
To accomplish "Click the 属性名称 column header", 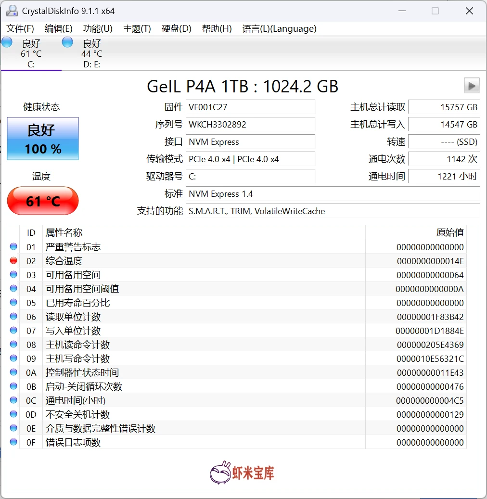I will click(x=204, y=232).
